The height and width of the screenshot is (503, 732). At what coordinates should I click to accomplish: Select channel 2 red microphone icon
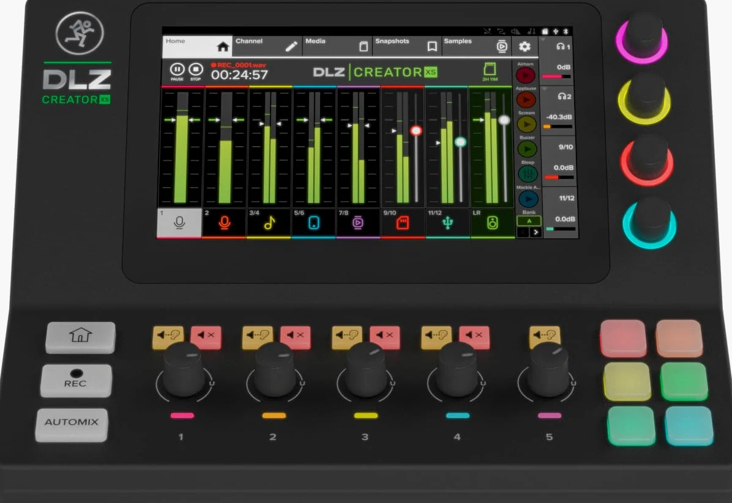pyautogui.click(x=224, y=223)
